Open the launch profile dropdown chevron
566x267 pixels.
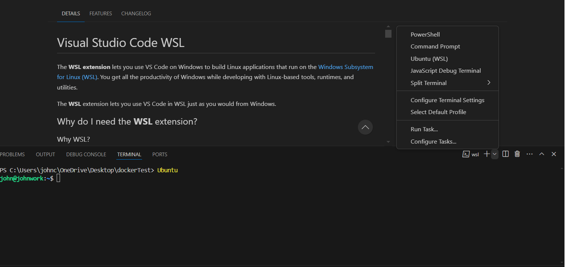click(x=494, y=154)
